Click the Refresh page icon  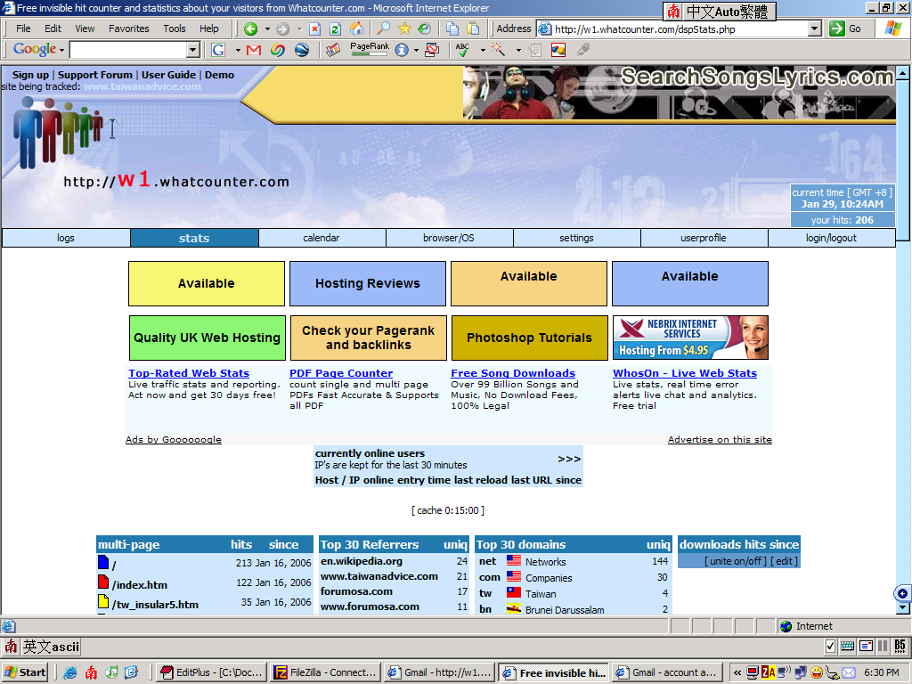point(335,28)
